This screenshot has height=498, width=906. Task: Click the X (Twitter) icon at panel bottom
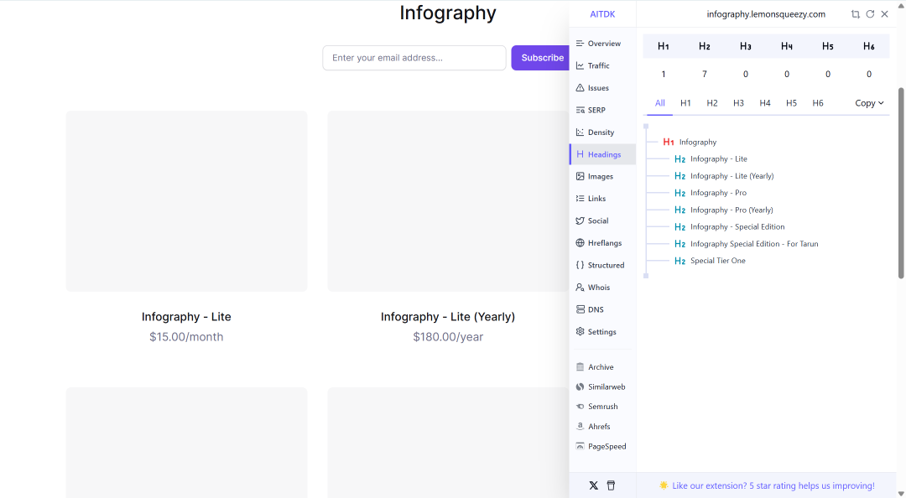(x=593, y=485)
